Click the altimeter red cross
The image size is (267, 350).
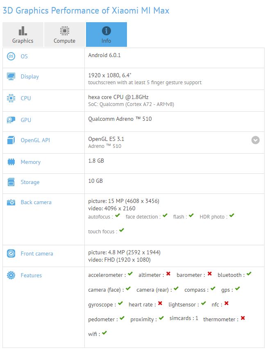(x=168, y=274)
